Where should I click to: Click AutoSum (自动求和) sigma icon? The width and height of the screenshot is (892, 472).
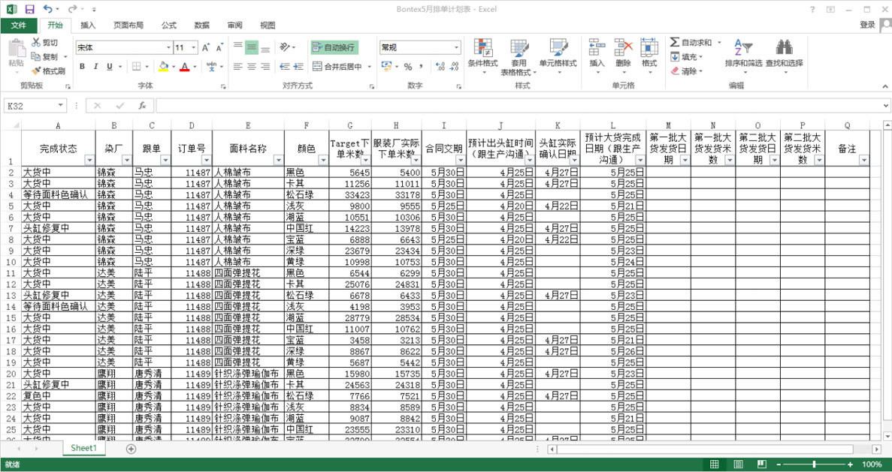[x=675, y=43]
